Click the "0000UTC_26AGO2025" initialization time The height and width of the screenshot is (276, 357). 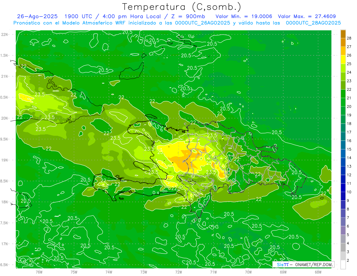pyautogui.click(x=203, y=23)
